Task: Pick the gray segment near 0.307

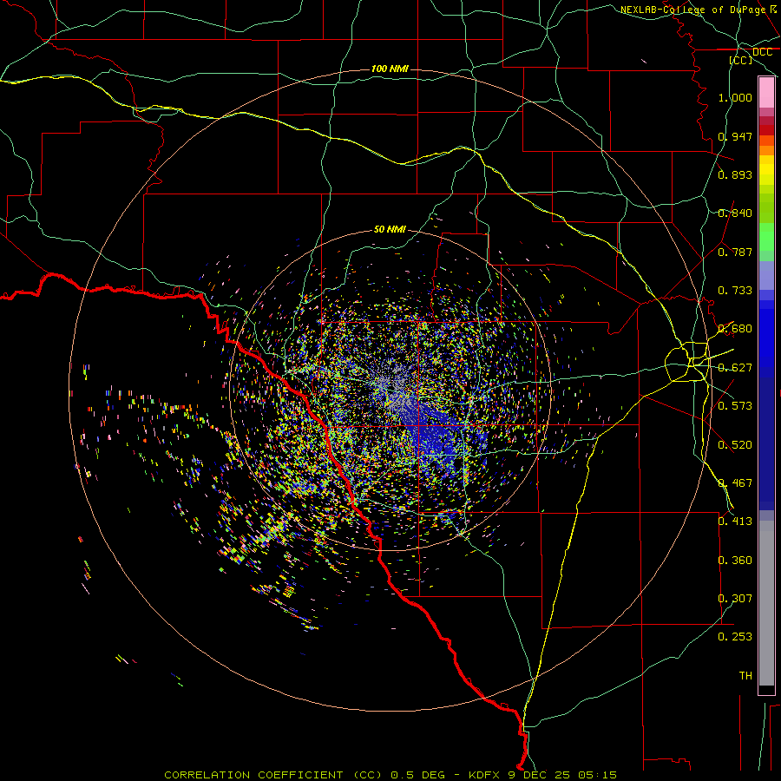Action: click(x=766, y=603)
